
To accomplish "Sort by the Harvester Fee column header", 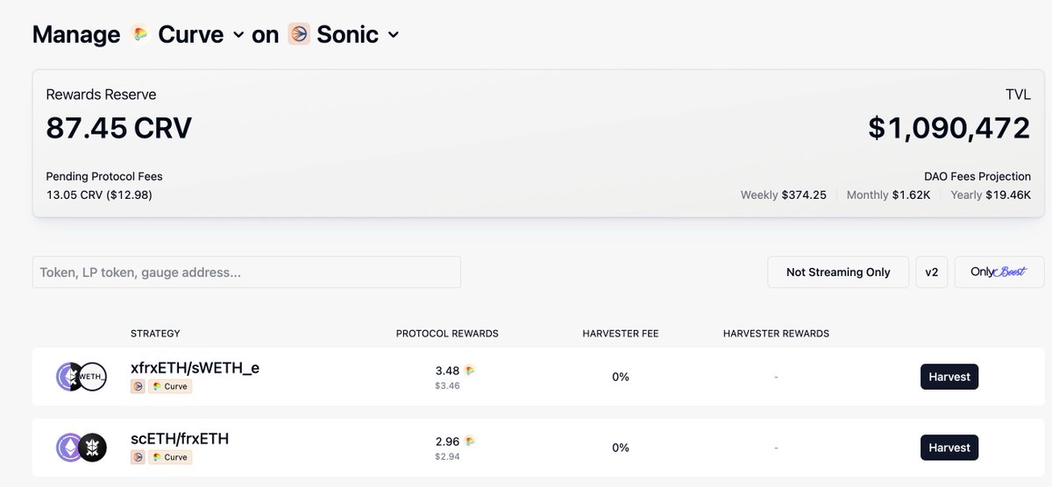I will point(621,334).
